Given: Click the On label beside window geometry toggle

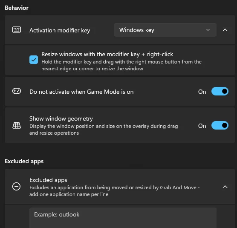Looking at the screenshot, I should 202,126.
